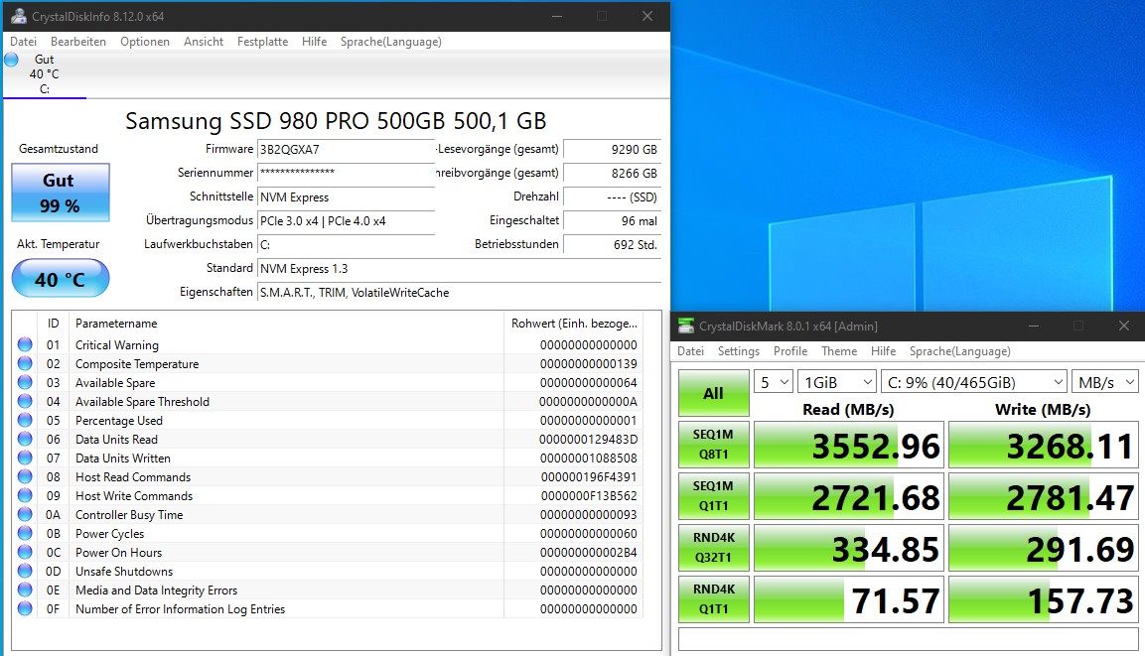This screenshot has height=656, width=1145.
Task: Click status orb for Host Read Commands row
Action: coord(25,476)
